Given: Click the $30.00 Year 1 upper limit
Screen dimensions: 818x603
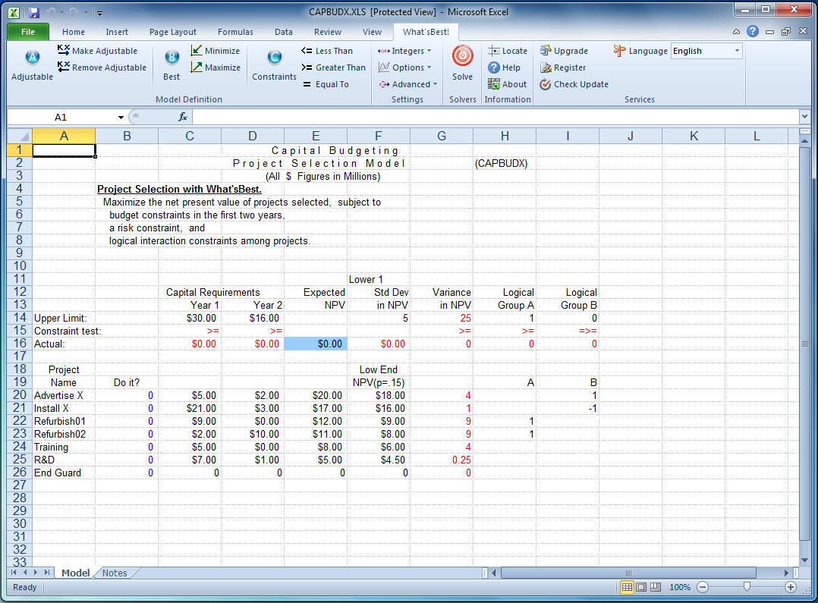Looking at the screenshot, I should pos(190,318).
